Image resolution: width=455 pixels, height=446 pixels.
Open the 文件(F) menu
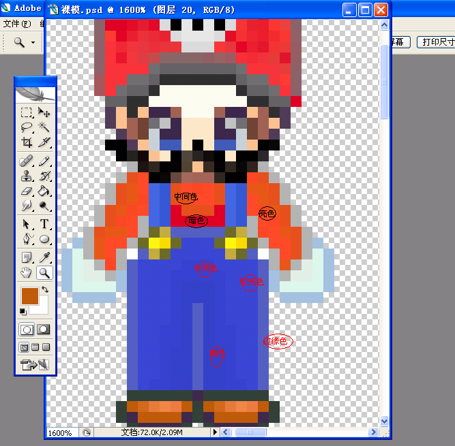click(17, 24)
